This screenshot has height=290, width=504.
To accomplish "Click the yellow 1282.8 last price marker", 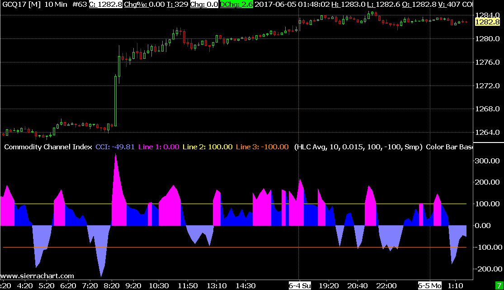I will coord(487,22).
